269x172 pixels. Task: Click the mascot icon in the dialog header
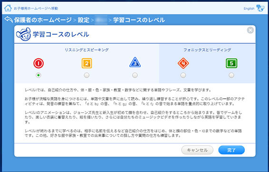point(23,34)
